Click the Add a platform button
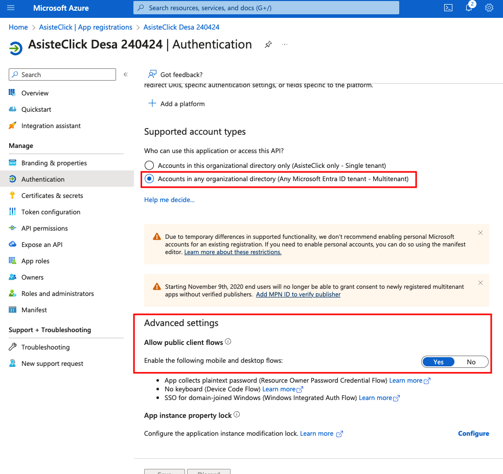Image resolution: width=503 pixels, height=474 pixels. (x=176, y=103)
